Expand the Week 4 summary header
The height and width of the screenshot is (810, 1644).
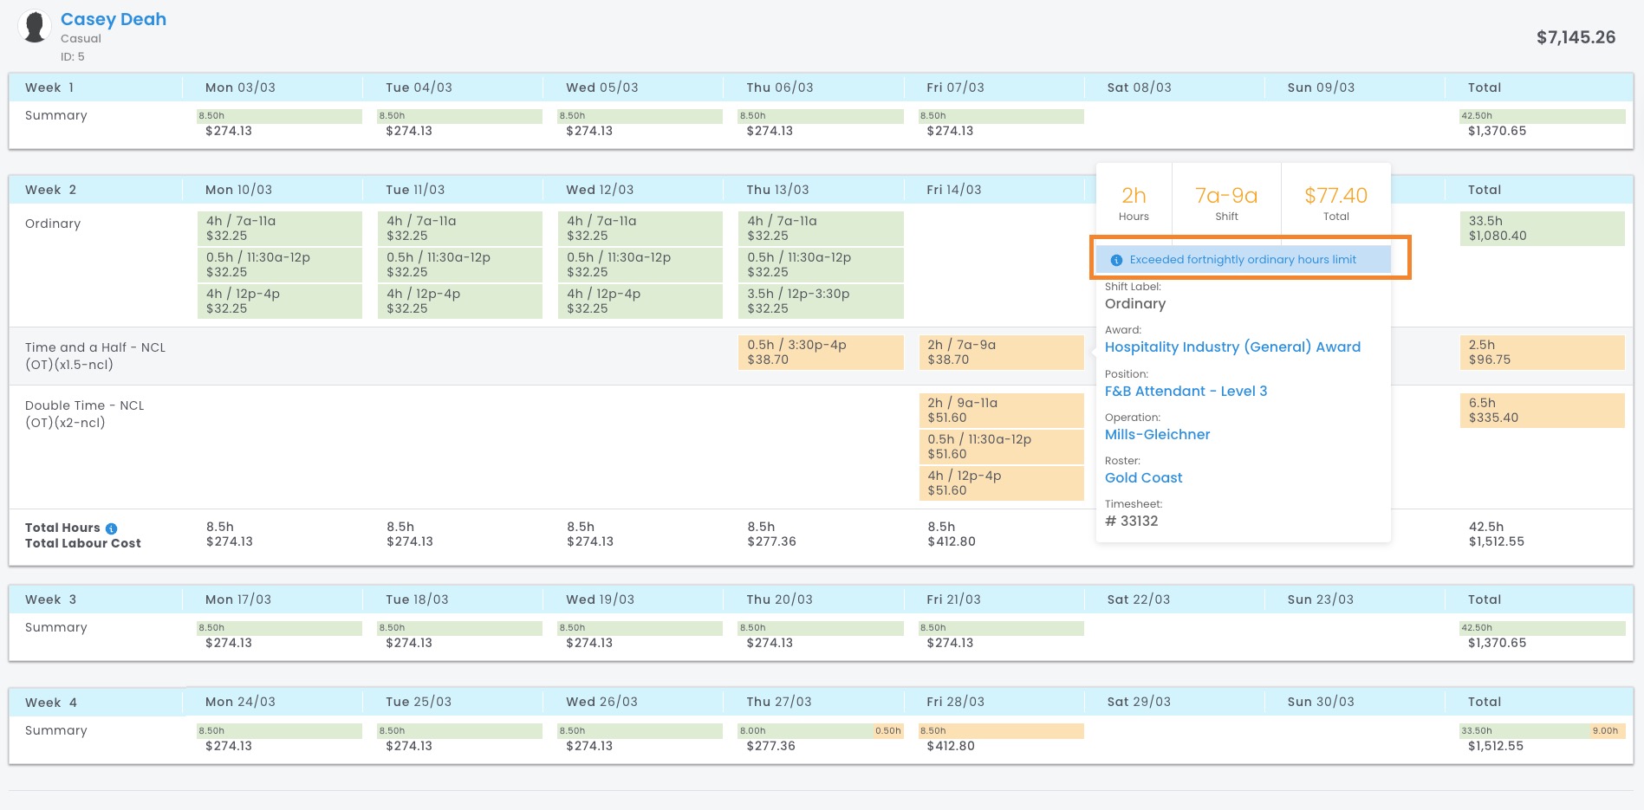pos(50,703)
